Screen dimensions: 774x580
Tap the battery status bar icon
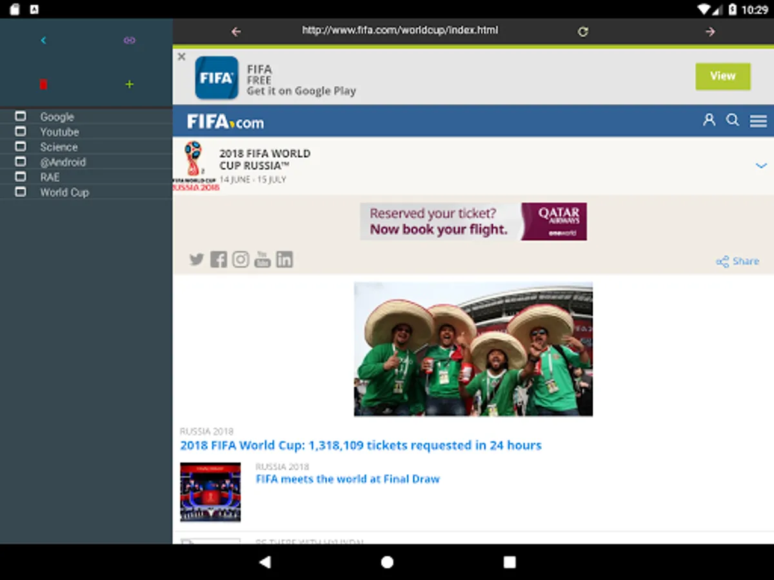(732, 10)
